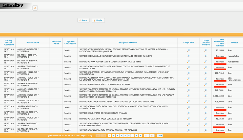
Task: View SNIP code for SEL-PROC-42-2020-OFP row
Action: coord(188,107)
